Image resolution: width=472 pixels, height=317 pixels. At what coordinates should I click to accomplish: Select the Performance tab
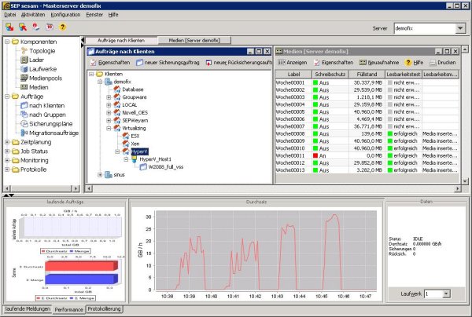pos(68,309)
